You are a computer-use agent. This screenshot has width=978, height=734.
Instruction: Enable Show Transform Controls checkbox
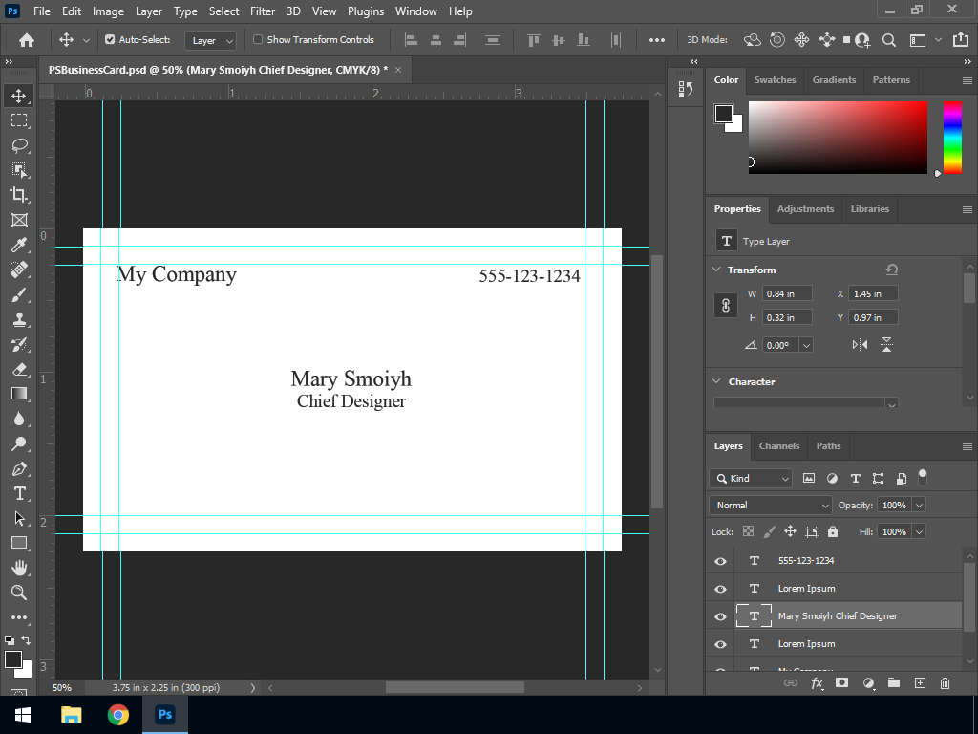[x=258, y=40]
